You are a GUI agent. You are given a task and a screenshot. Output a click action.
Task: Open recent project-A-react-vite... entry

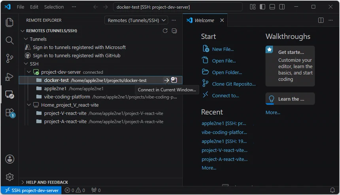pyautogui.click(x=225, y=159)
